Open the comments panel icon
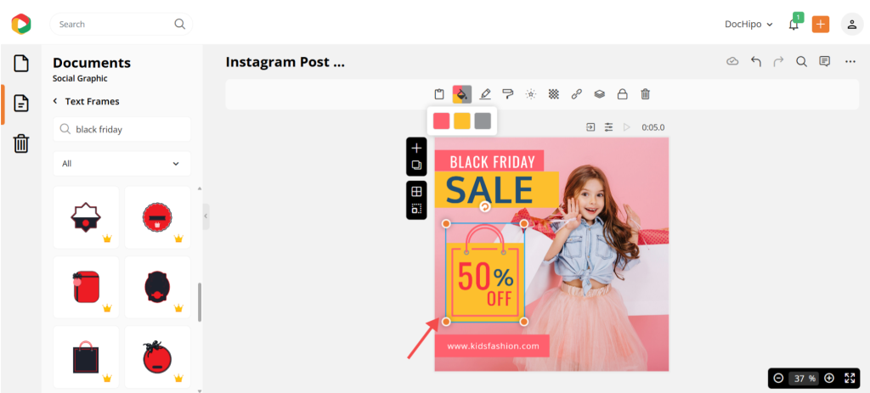The width and height of the screenshot is (870, 393). [825, 61]
